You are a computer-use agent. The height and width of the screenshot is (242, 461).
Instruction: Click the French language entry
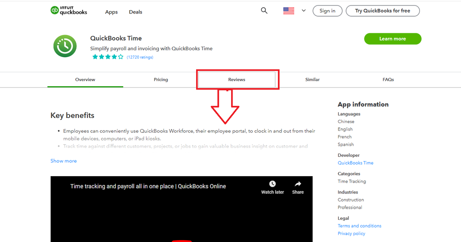point(345,137)
